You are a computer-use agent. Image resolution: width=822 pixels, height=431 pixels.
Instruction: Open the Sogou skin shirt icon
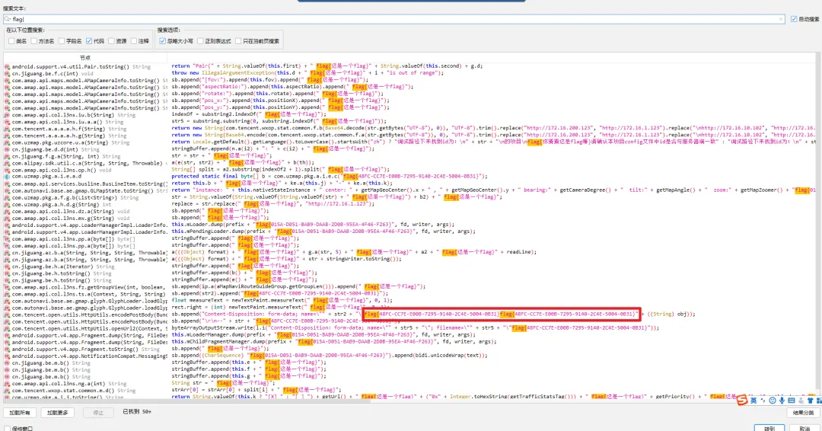coord(810,401)
